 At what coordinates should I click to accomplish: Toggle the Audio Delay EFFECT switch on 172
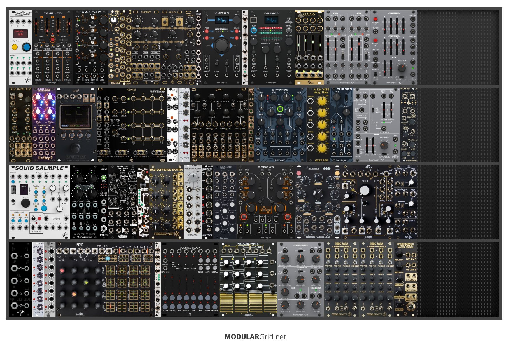click(x=300, y=271)
